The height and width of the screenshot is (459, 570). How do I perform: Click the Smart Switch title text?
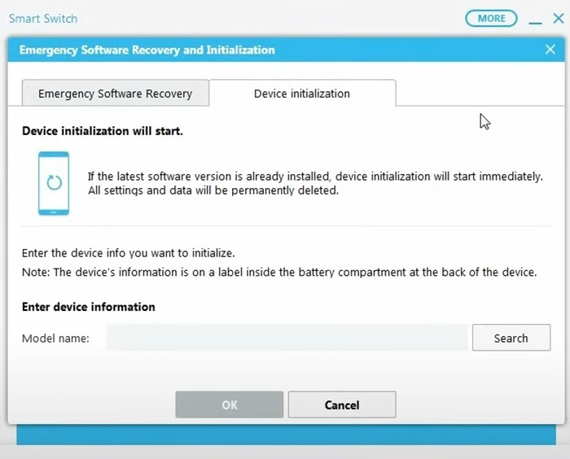[x=43, y=18]
